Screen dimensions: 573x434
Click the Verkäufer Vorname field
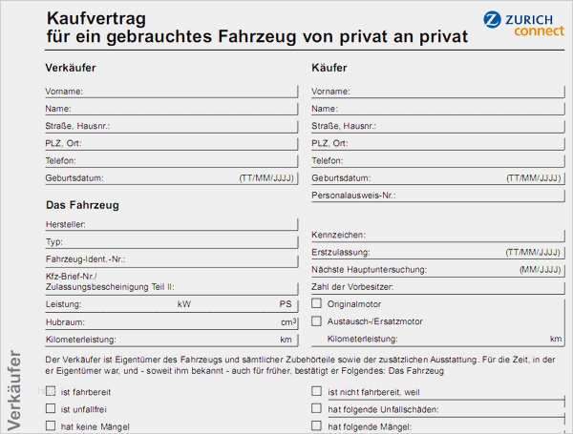click(x=191, y=92)
